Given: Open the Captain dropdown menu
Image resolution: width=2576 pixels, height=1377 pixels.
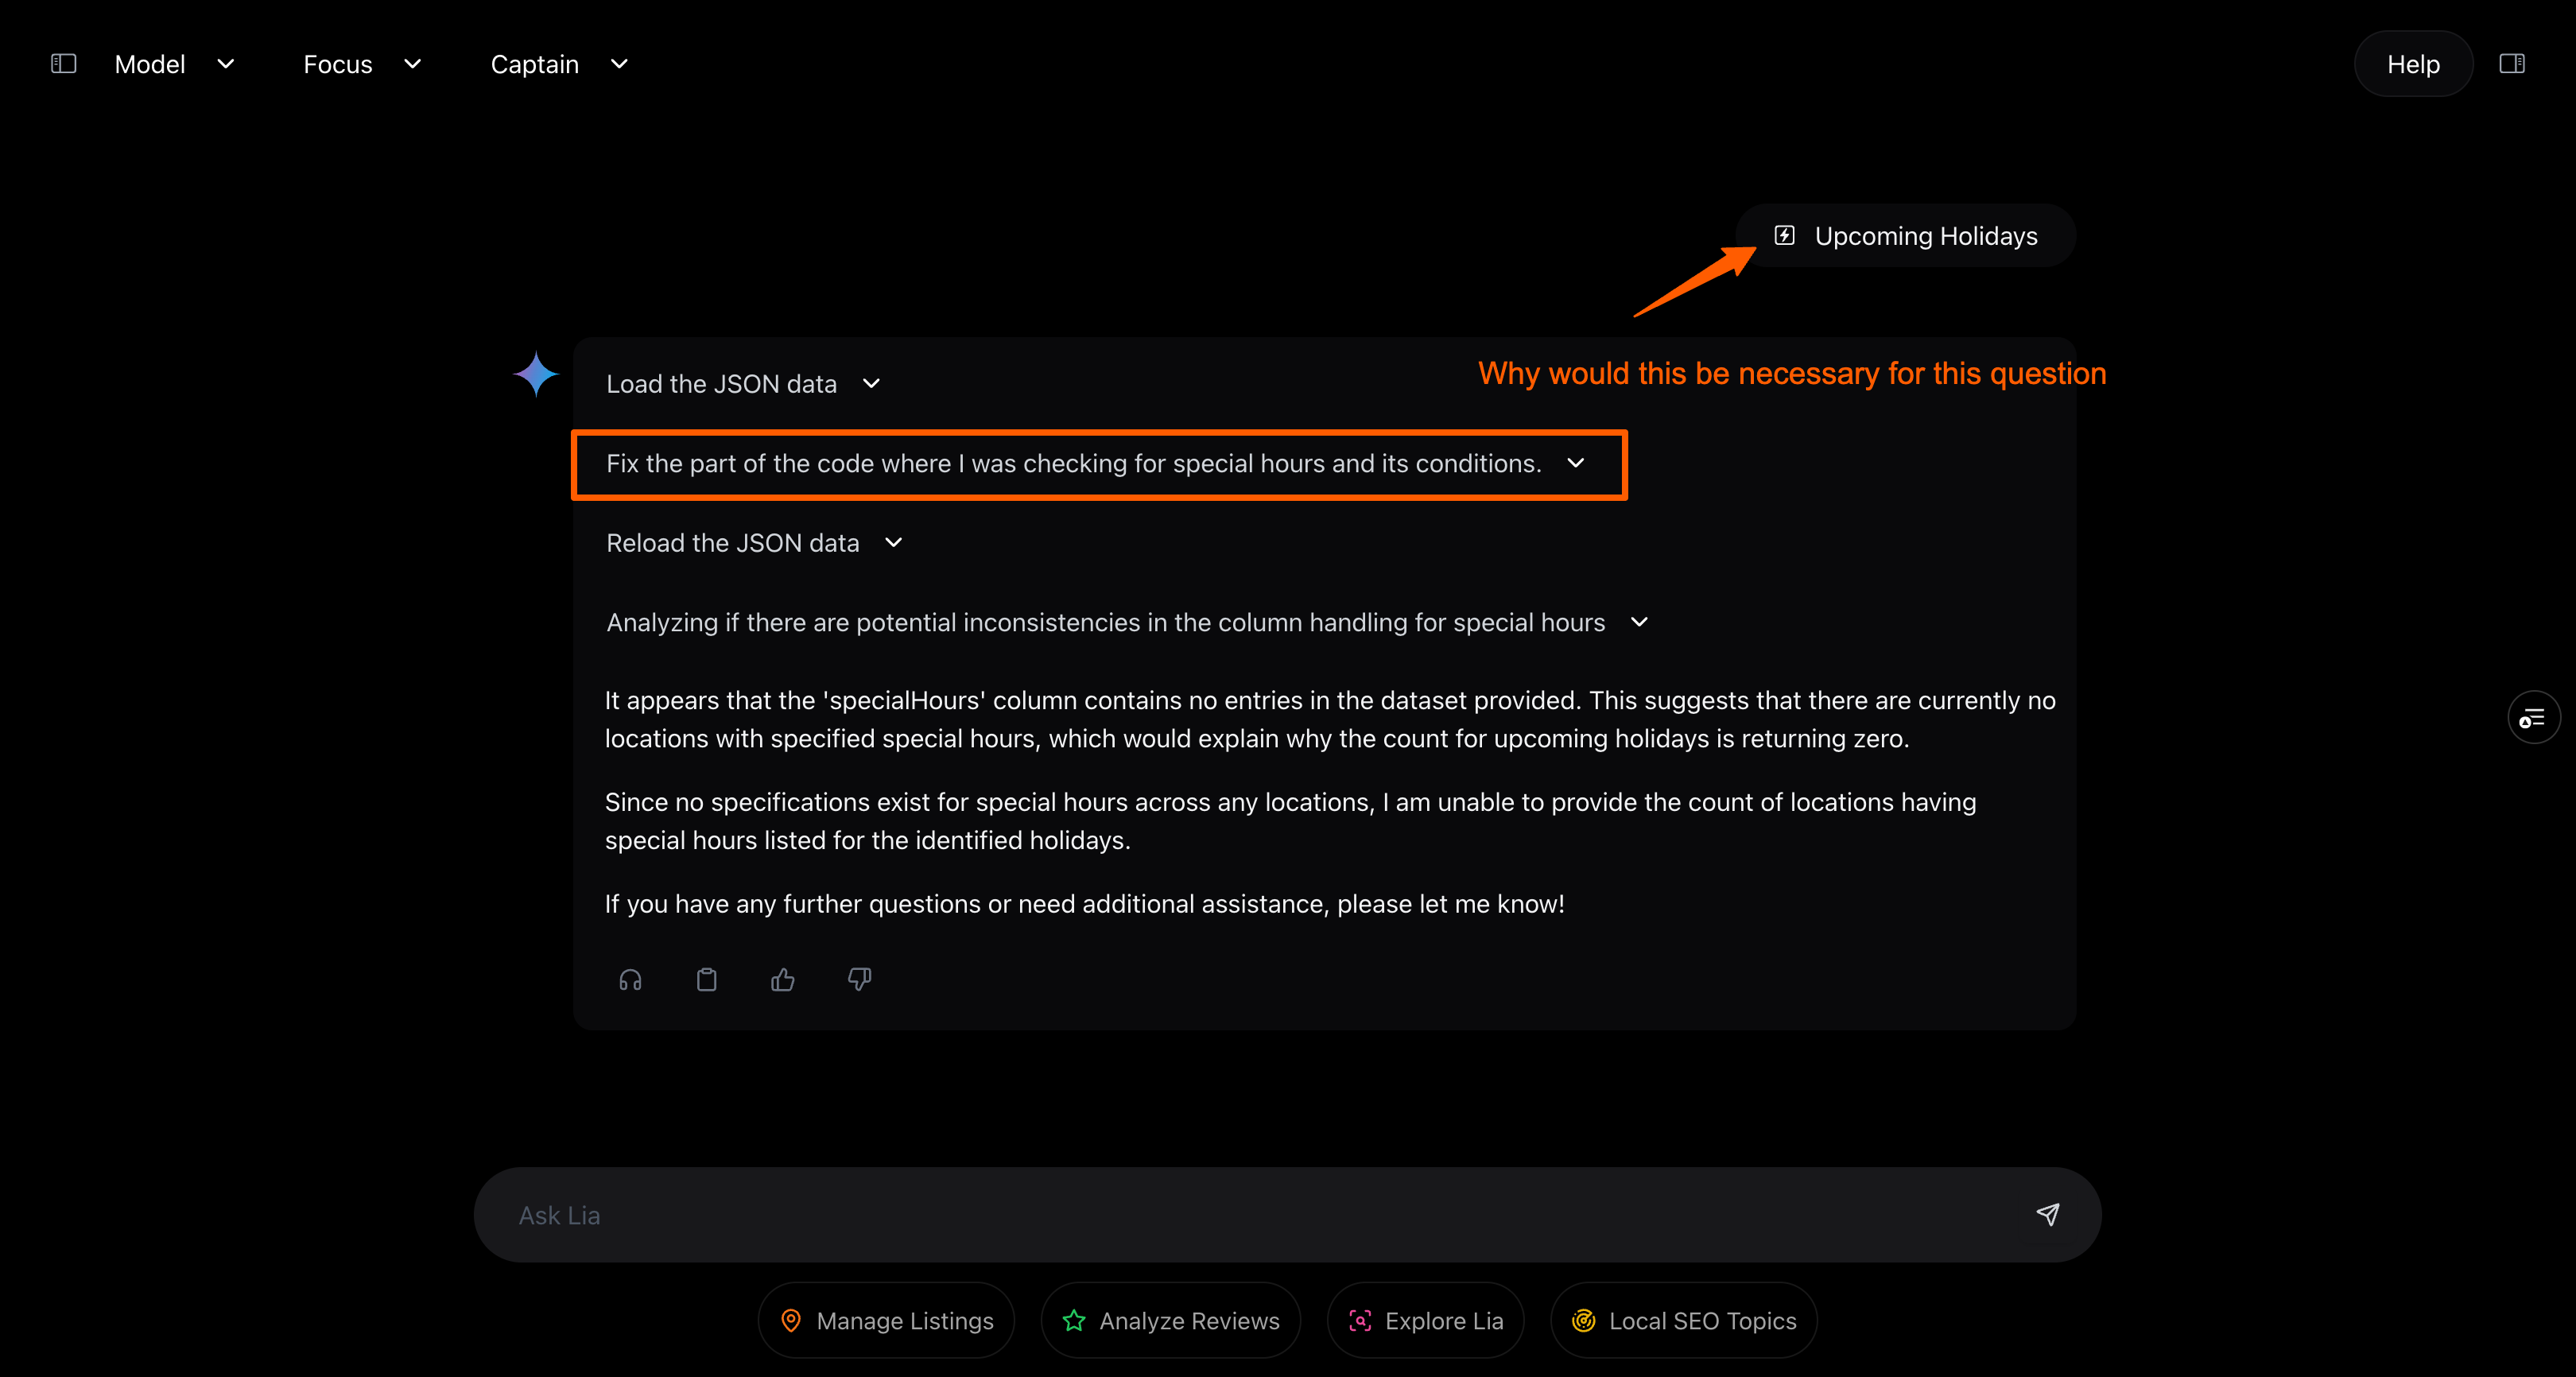Looking at the screenshot, I should [558, 64].
